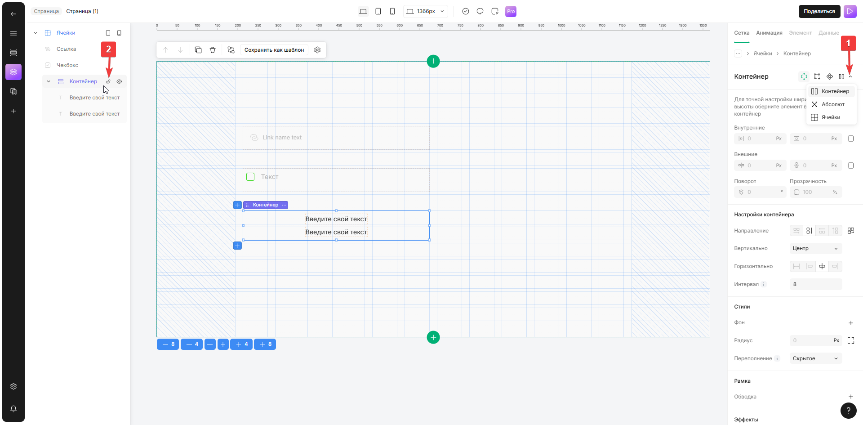Screen dimensions: 863x425
Task: Toggle visibility eye of Контейнер layer
Action: tap(119, 81)
